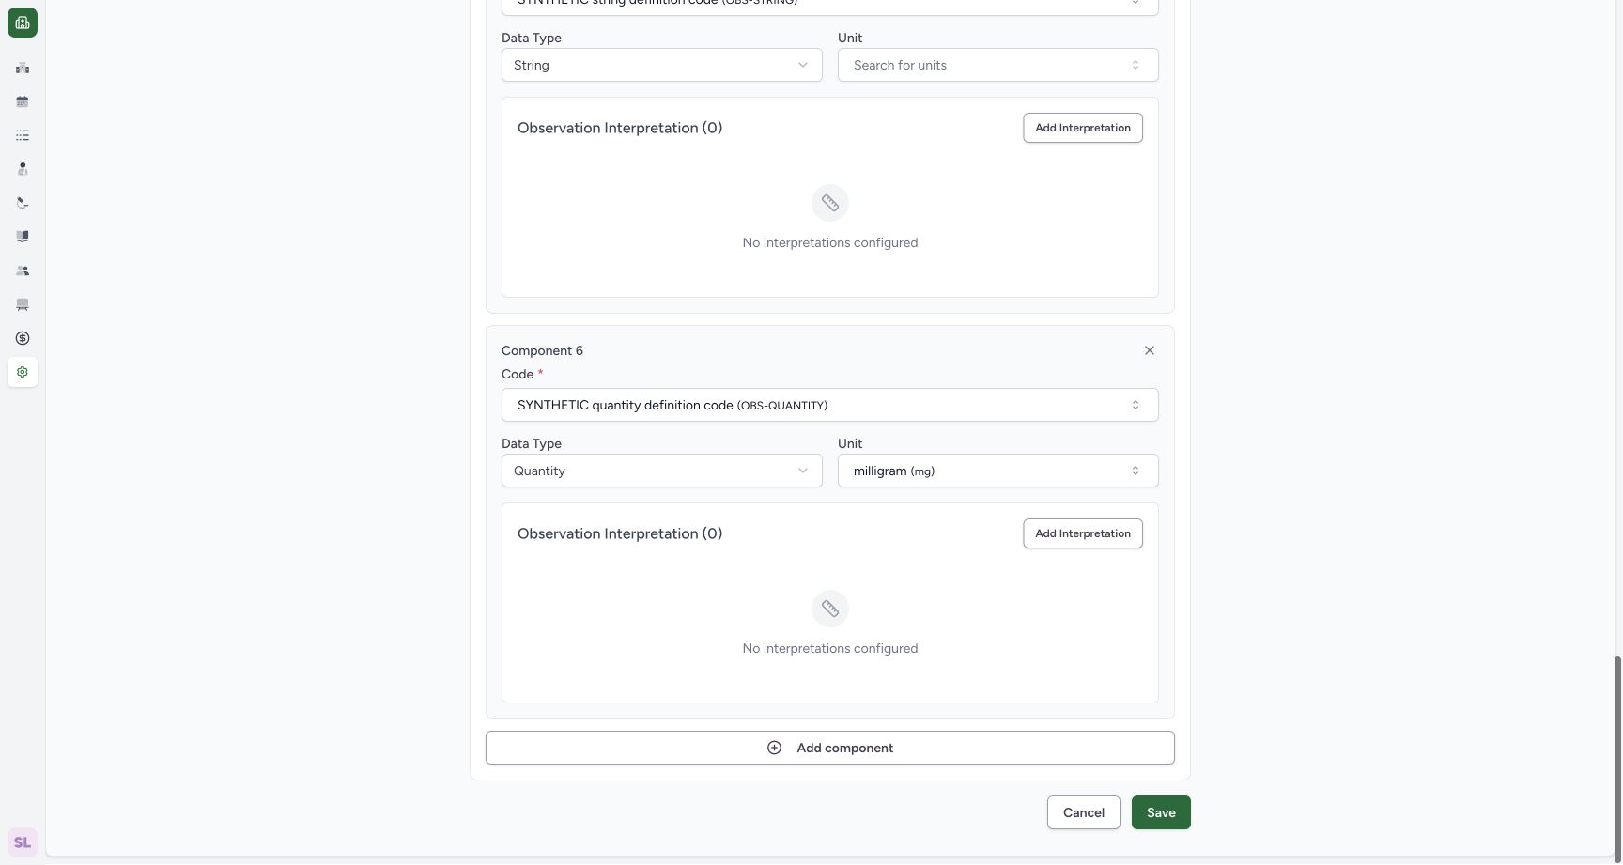Click the Unit label above milligram field
1623x865 pixels.
850,443
